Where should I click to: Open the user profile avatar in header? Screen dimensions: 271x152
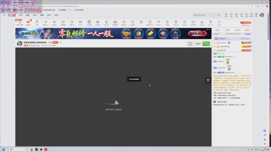[262, 15]
